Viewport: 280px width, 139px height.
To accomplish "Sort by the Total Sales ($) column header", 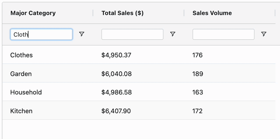I will [122, 13].
